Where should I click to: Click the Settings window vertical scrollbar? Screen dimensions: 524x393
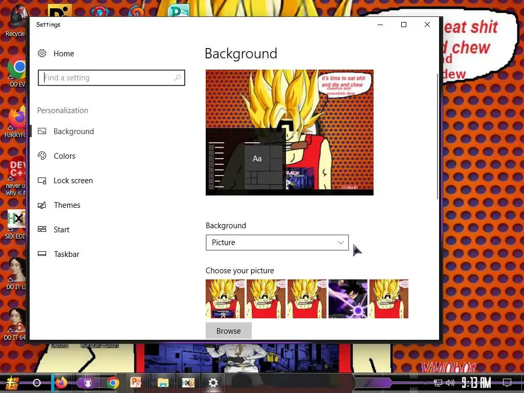[x=437, y=136]
